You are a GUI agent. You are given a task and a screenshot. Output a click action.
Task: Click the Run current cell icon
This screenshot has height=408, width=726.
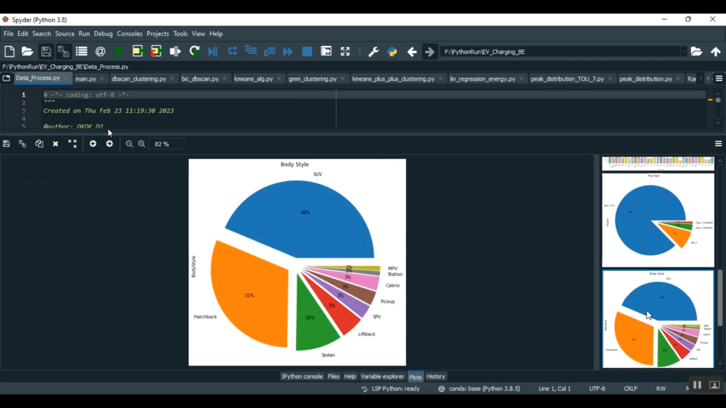pos(138,52)
